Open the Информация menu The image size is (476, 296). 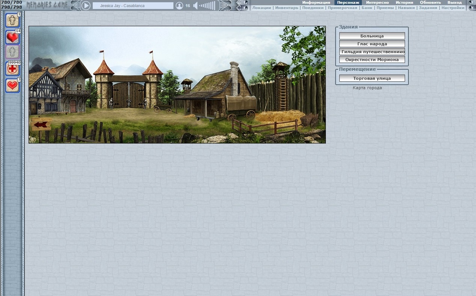pyautogui.click(x=316, y=2)
